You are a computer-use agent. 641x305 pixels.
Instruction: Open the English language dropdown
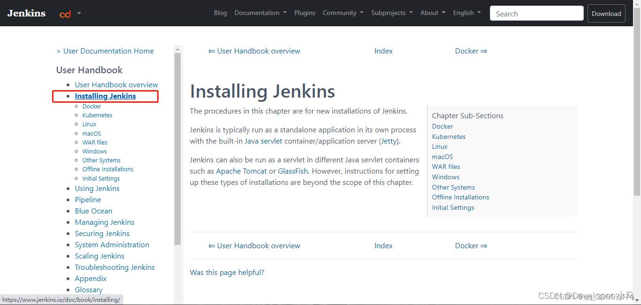point(467,13)
